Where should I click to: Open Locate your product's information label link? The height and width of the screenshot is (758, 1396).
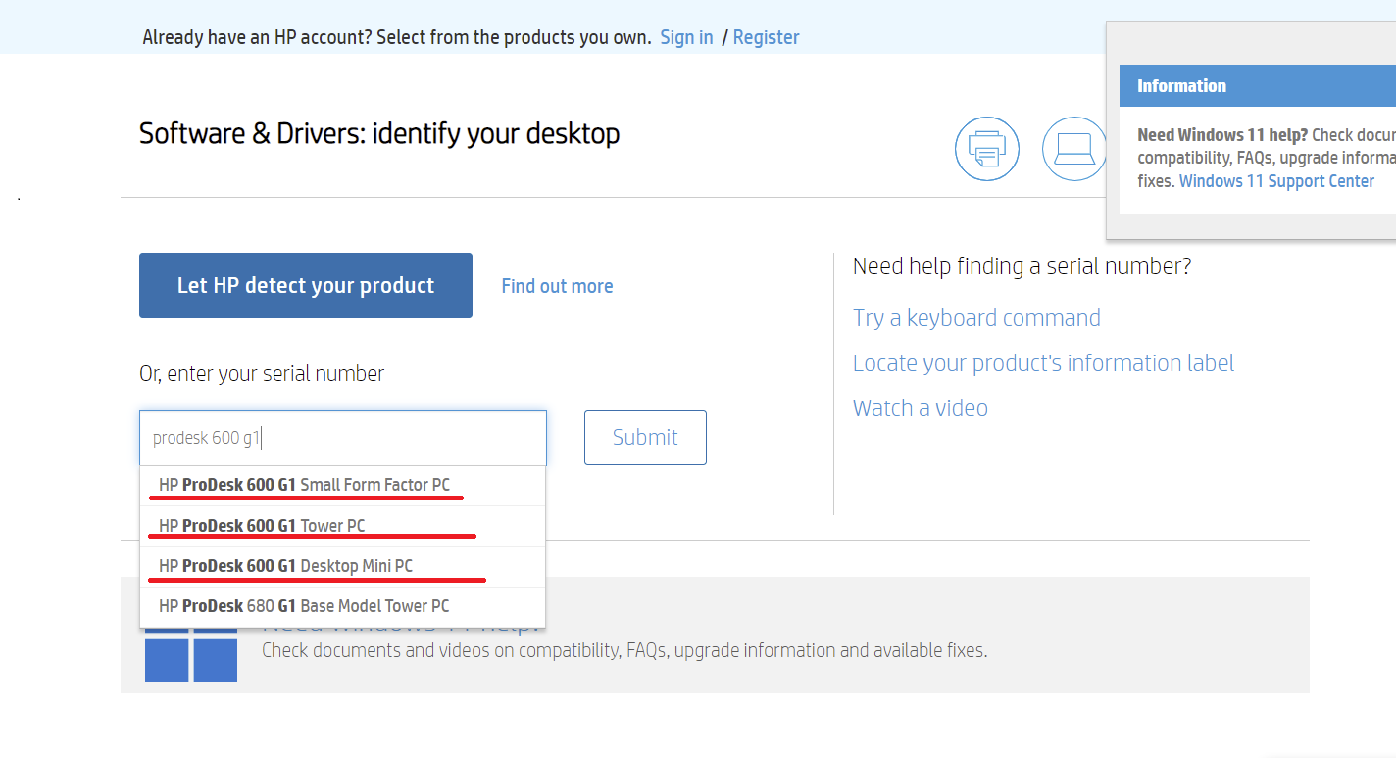coord(1043,363)
